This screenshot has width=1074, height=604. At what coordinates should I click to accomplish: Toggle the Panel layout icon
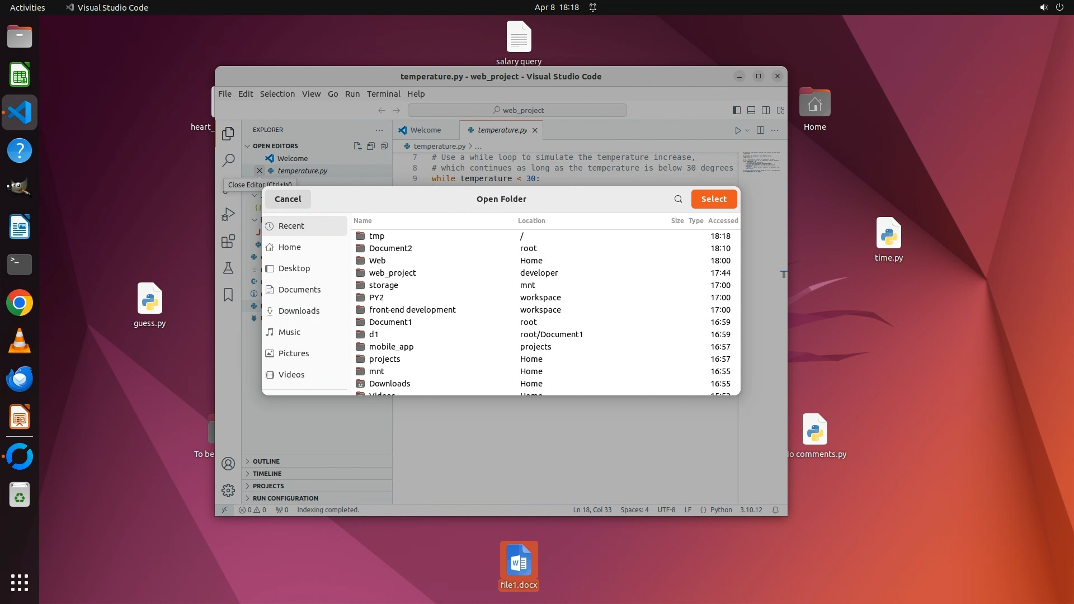coord(751,110)
